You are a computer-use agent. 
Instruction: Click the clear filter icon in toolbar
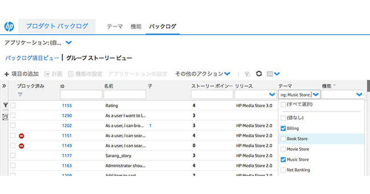(x=247, y=74)
